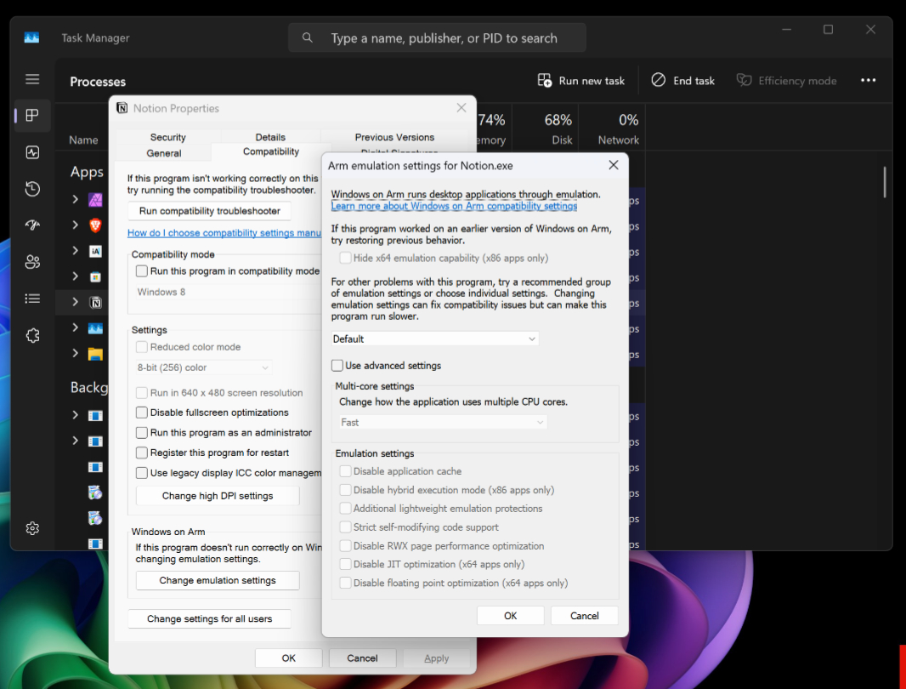This screenshot has width=906, height=689.
Task: Open the Performance page in the sidebar
Action: [32, 153]
